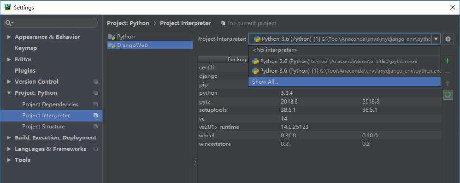Image resolution: width=460 pixels, height=183 pixels.
Task: Open Project Structure page
Action: [44, 127]
